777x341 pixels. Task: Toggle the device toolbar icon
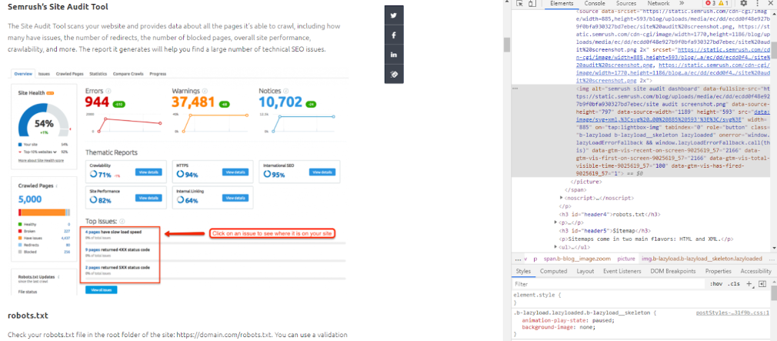point(534,4)
